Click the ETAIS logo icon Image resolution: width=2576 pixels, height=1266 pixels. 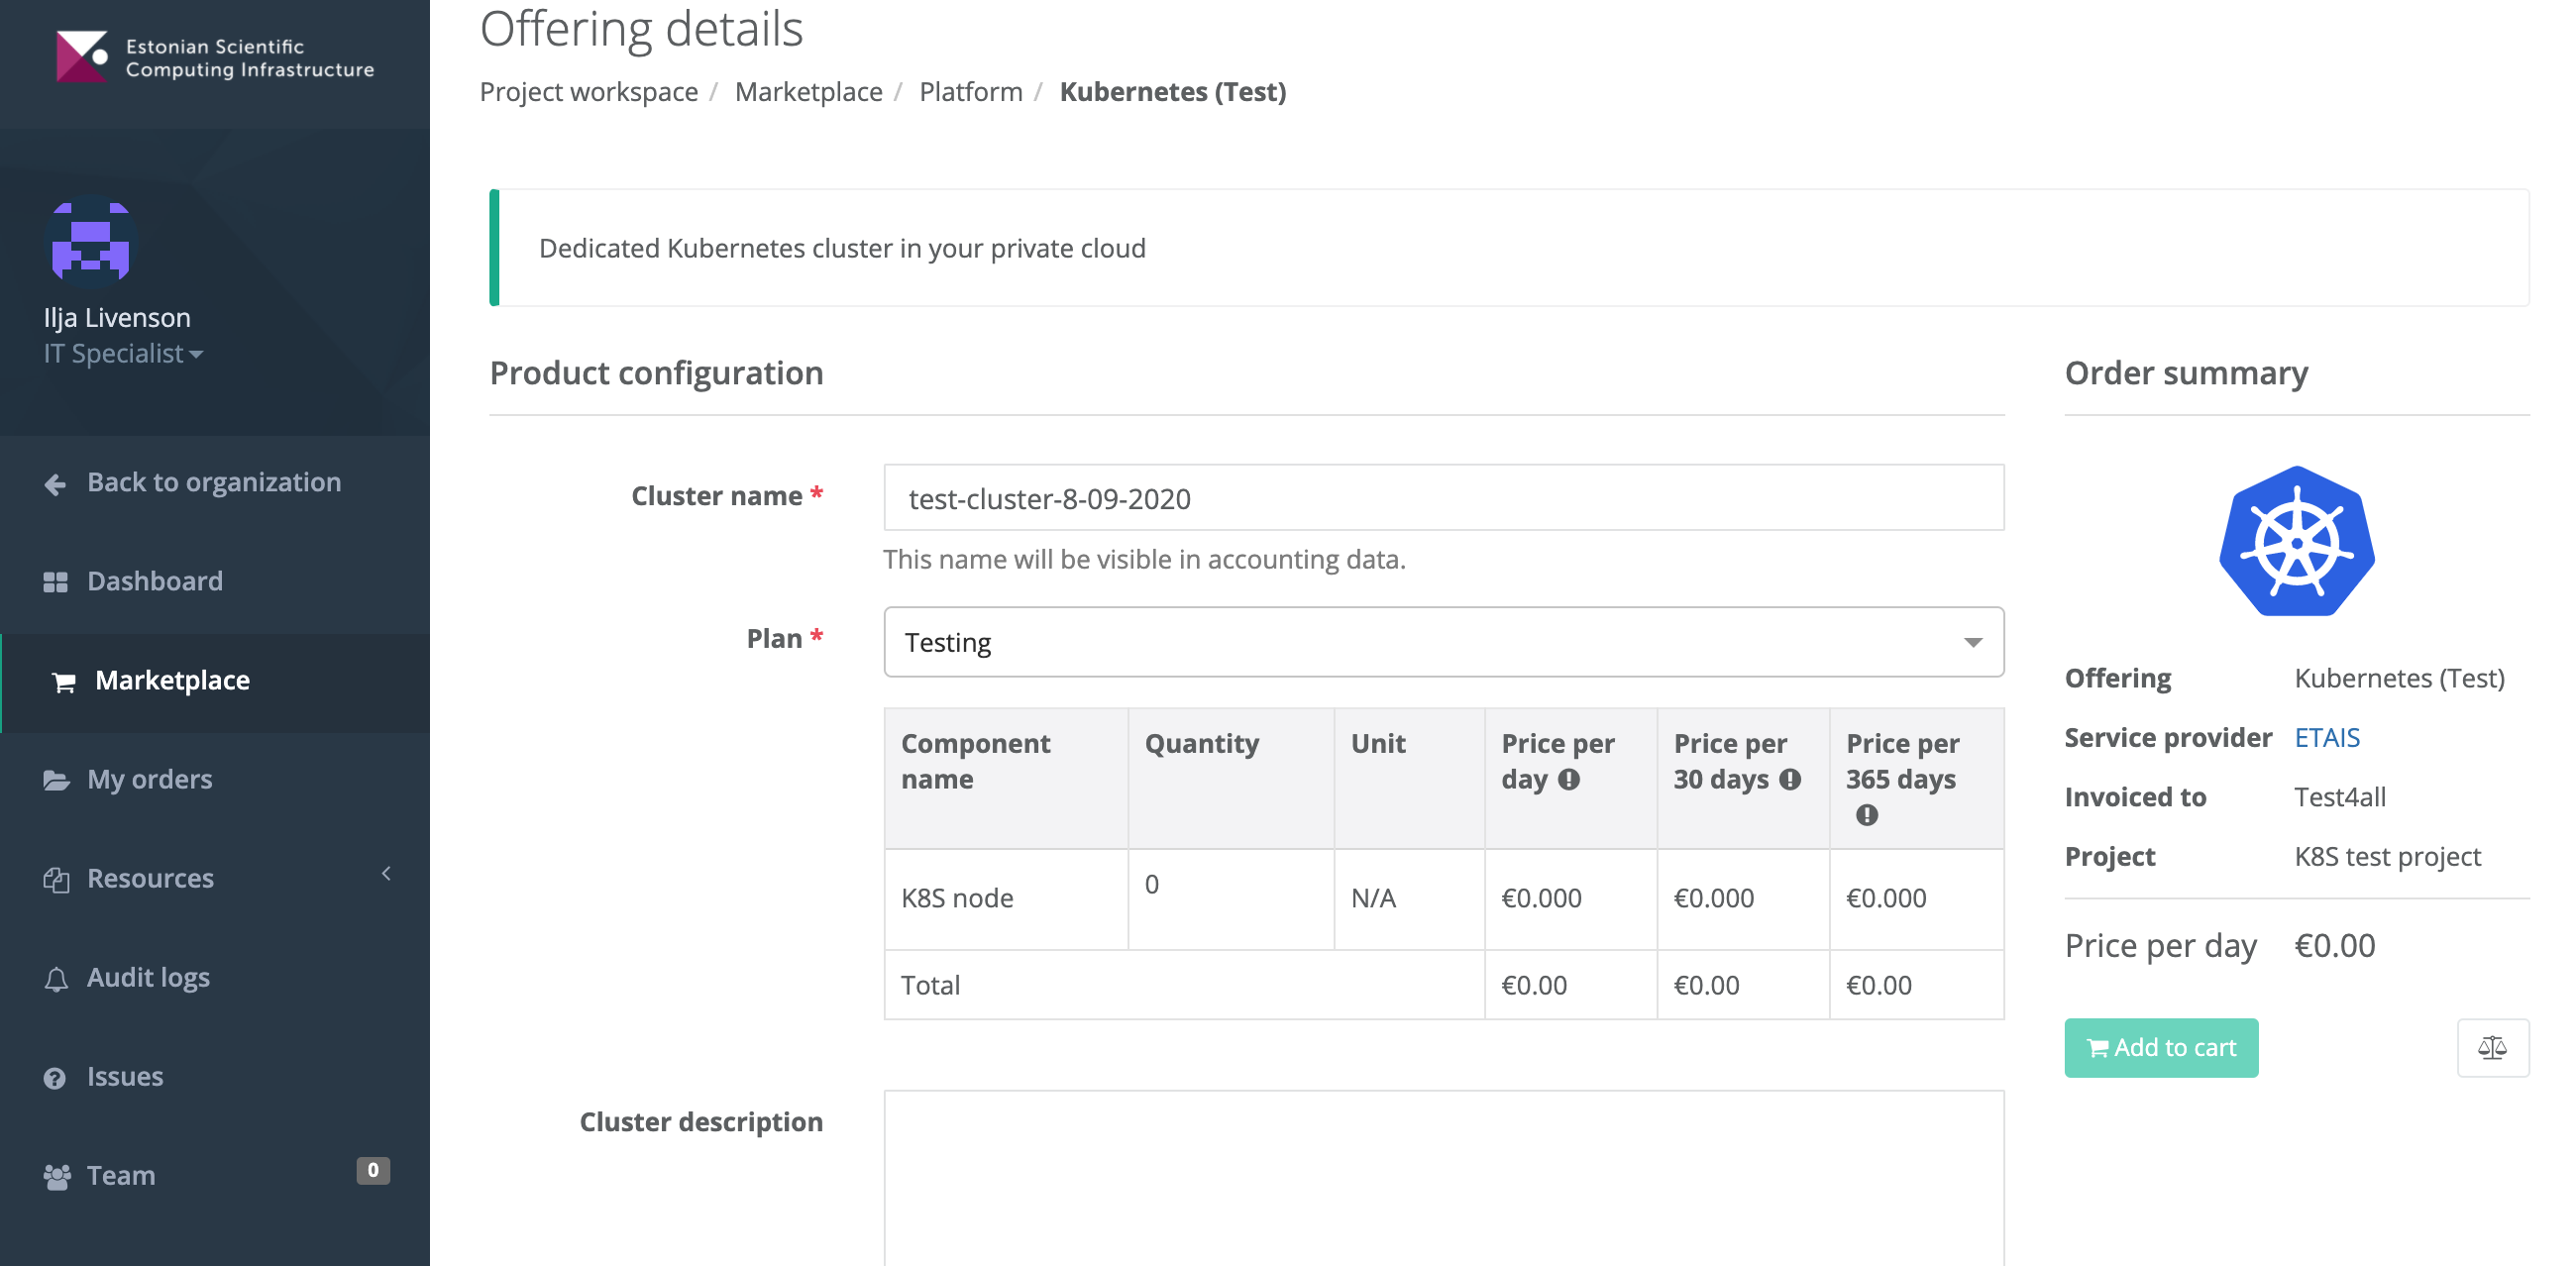click(82, 57)
